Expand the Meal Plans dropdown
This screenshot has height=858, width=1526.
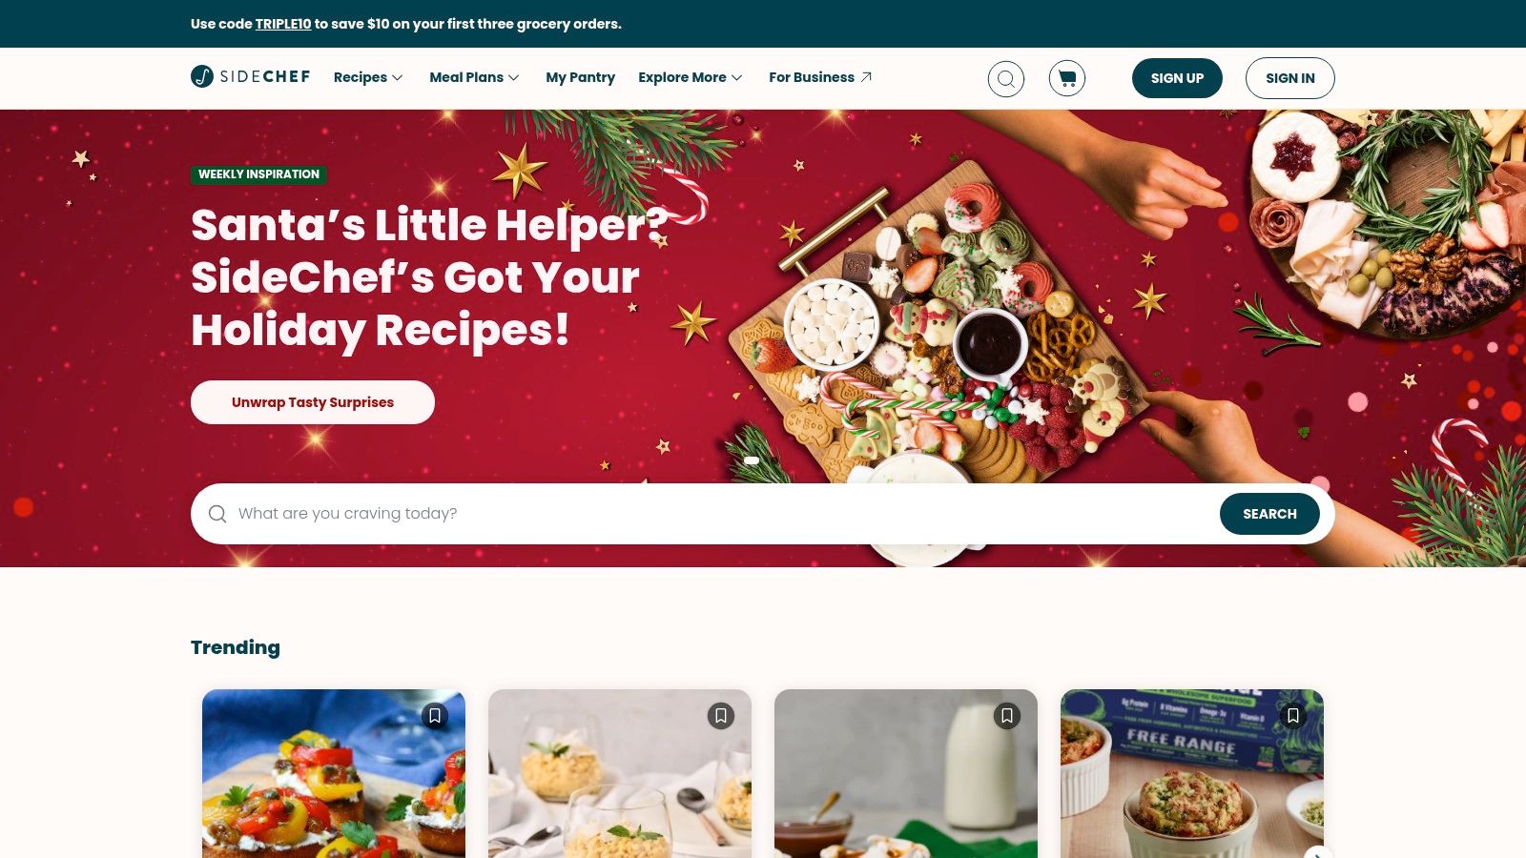click(x=474, y=77)
